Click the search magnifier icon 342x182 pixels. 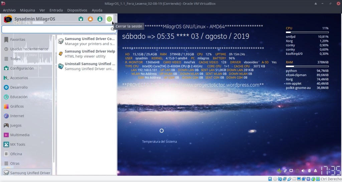pos(113,29)
